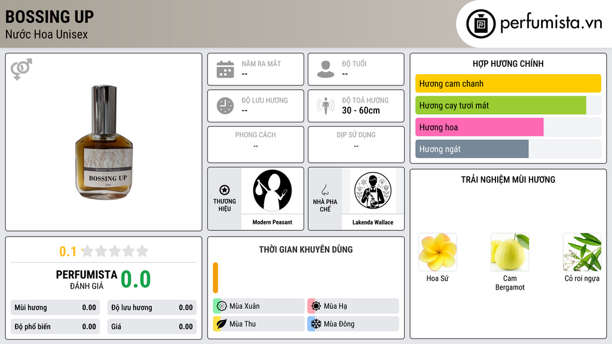Click the clock icon for Độ lưu hương

225,106
